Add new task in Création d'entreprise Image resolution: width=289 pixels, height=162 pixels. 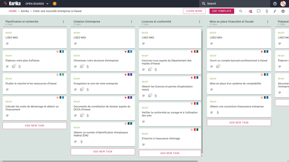tap(103, 152)
